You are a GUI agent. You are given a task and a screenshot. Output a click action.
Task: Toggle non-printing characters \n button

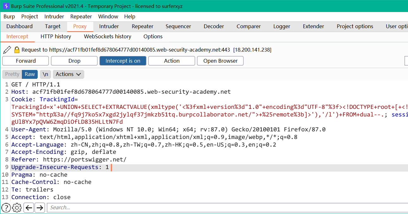click(x=45, y=74)
